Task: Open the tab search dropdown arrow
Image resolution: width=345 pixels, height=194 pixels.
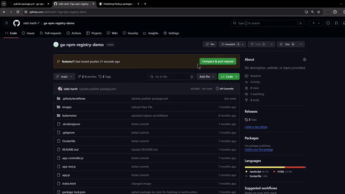Action: click(x=4, y=4)
